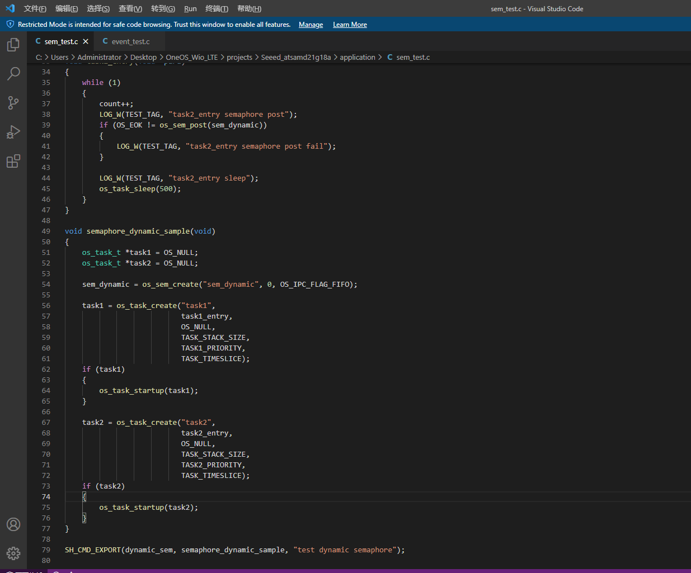Click "SH_CMD_EXPORT" on line 79

[93, 550]
